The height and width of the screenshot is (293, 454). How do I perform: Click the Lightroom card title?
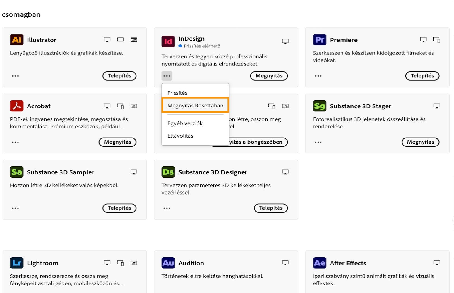43,263
